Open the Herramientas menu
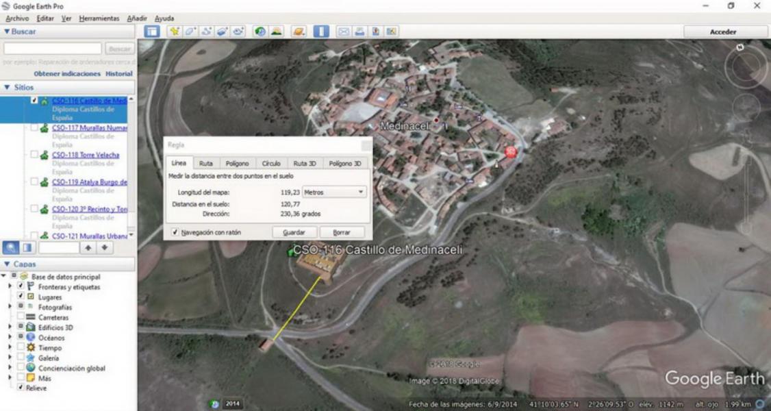 point(99,18)
